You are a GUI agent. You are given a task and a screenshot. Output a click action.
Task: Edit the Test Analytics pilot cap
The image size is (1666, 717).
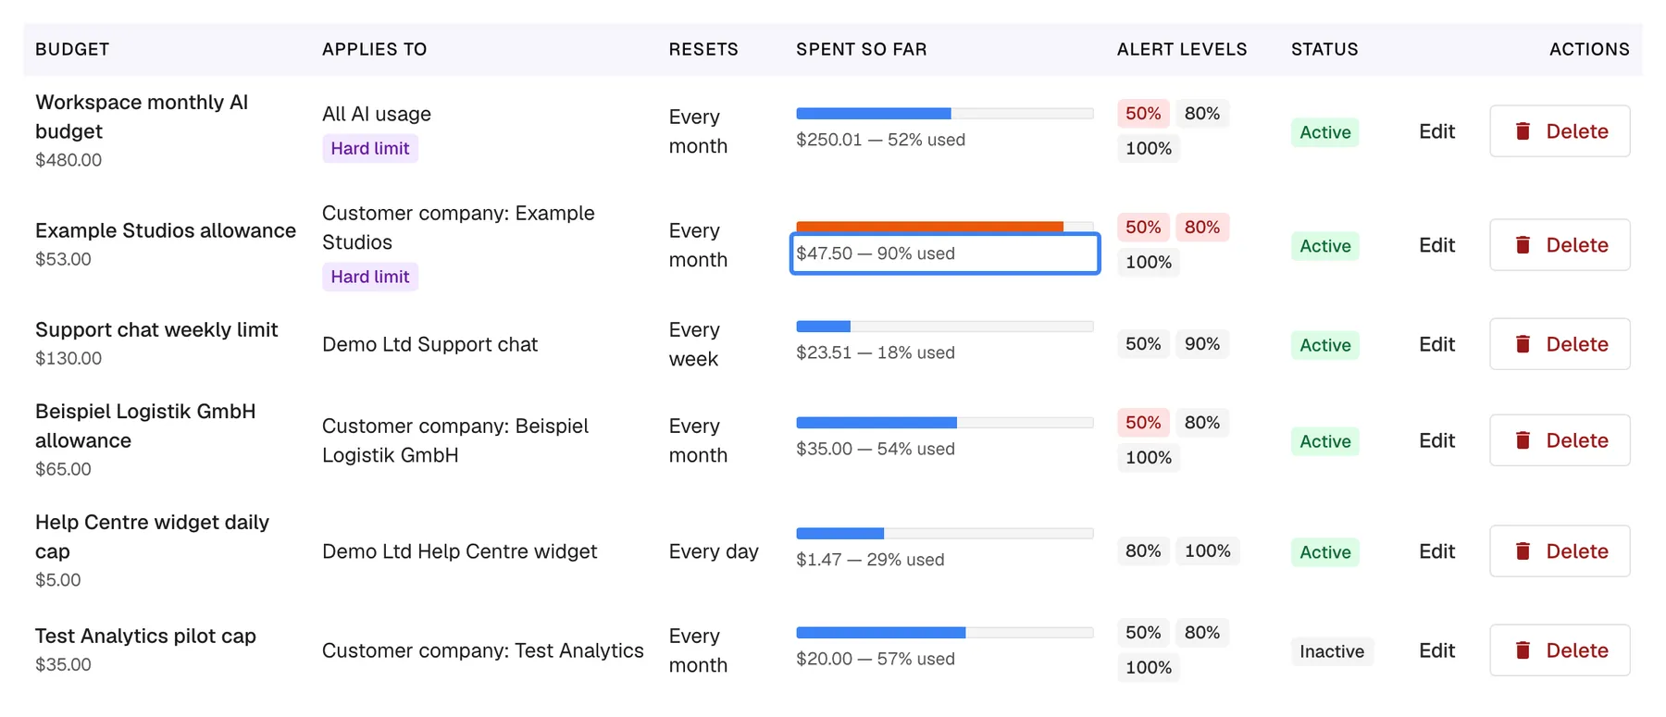click(1436, 650)
